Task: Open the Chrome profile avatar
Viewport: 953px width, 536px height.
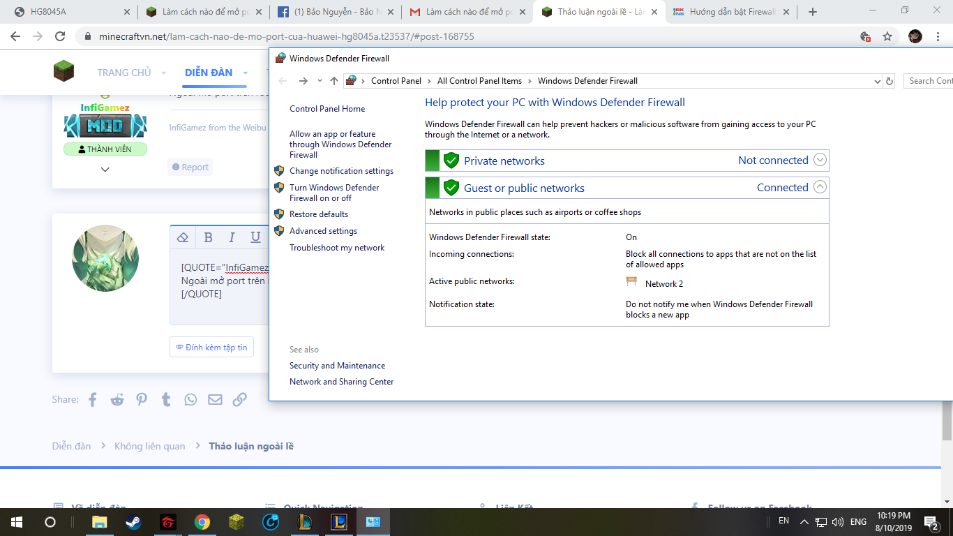Action: [915, 36]
